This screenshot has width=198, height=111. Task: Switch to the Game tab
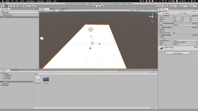click(x=53, y=9)
